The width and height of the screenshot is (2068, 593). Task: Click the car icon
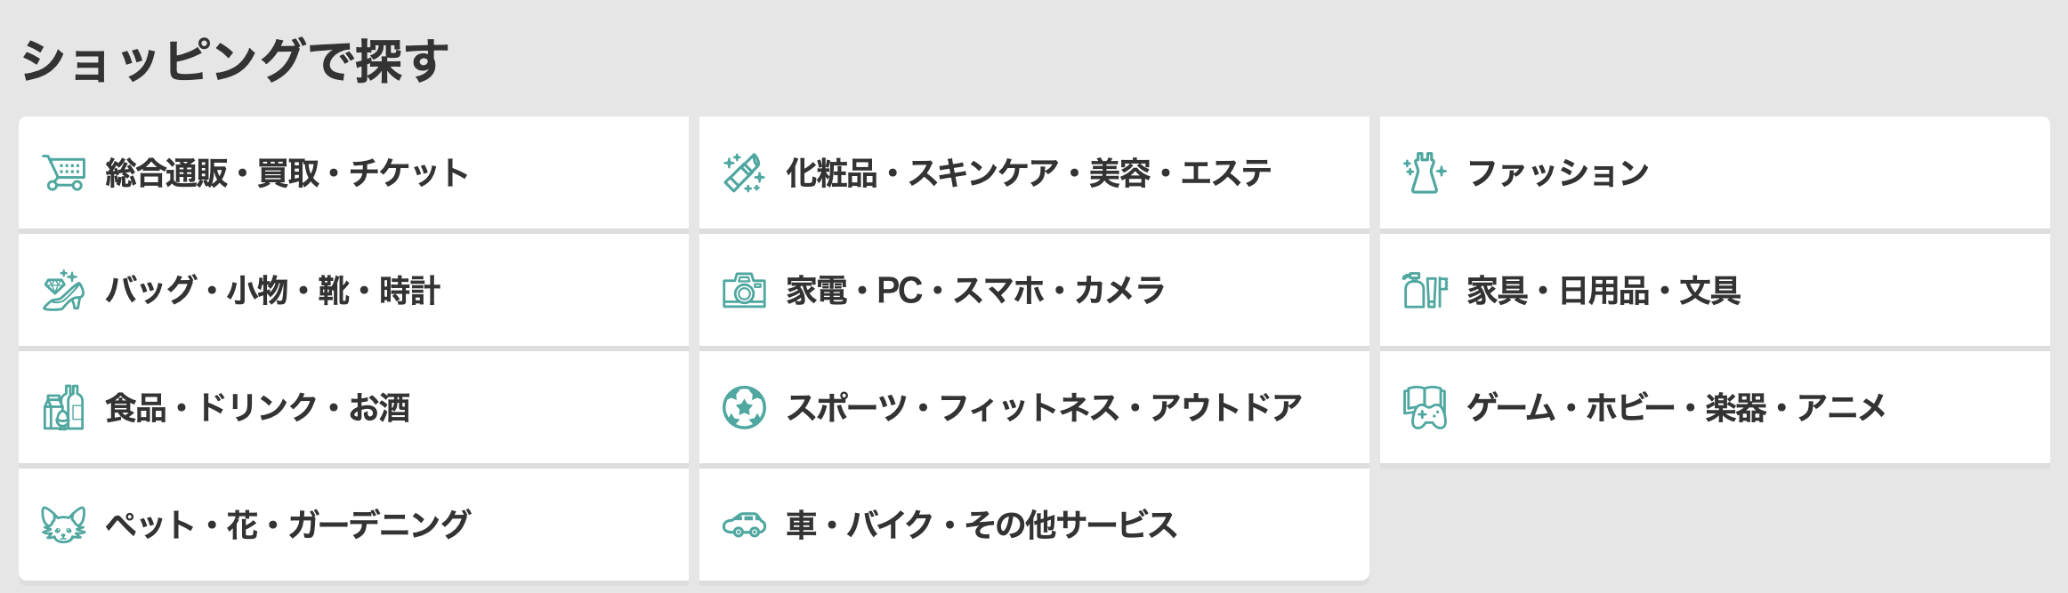pos(744,525)
